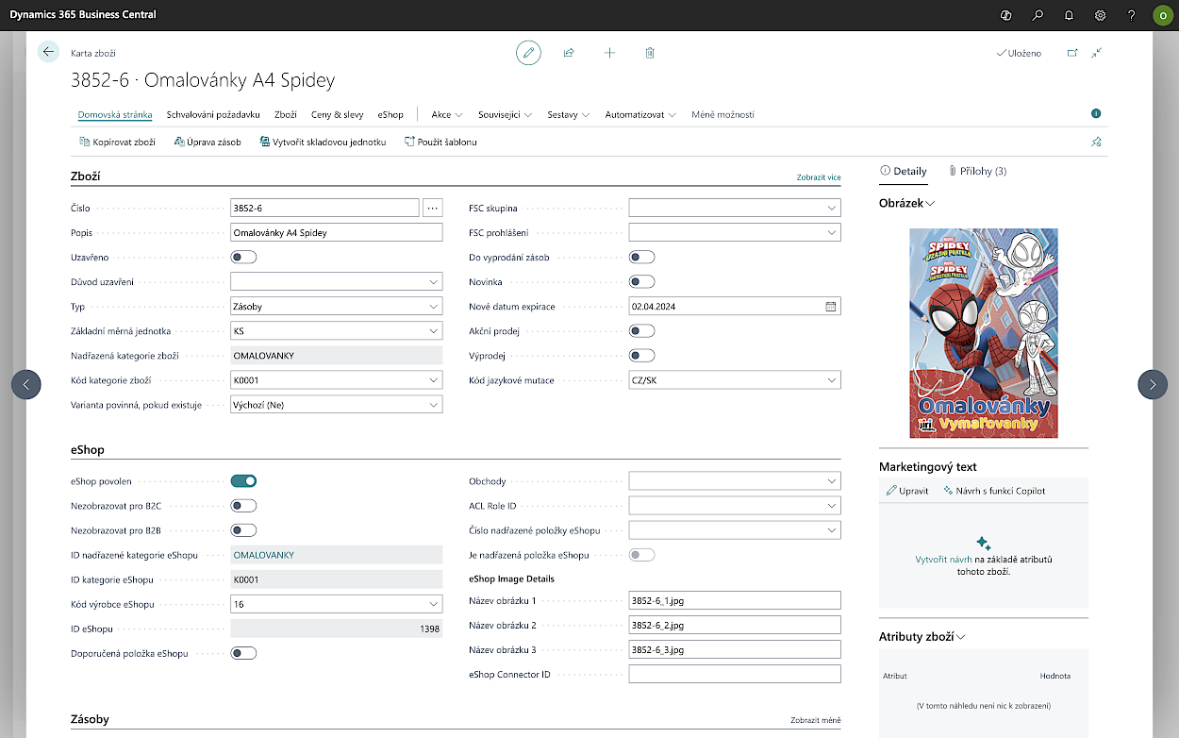Click the Zobrazit více link
1179x738 pixels.
(x=818, y=177)
